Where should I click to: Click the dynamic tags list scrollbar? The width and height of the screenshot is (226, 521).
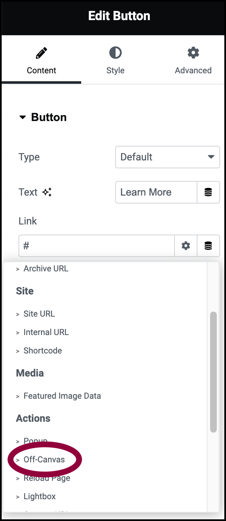tap(213, 372)
